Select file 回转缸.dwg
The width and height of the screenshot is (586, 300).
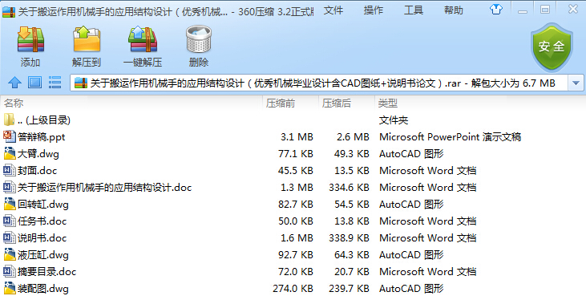click(x=43, y=205)
